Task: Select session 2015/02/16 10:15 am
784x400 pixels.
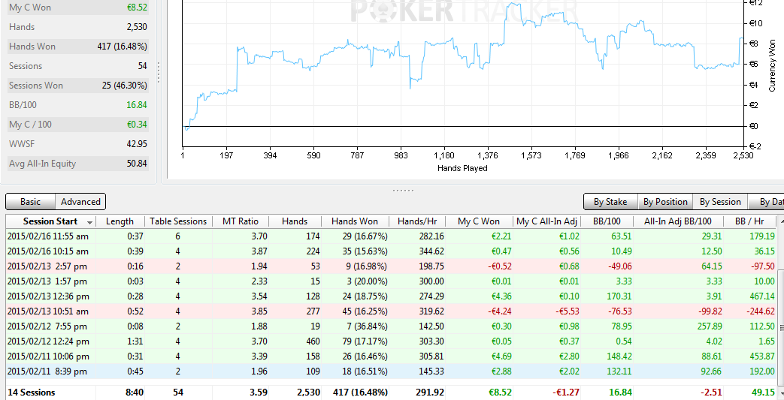Action: 391,251
